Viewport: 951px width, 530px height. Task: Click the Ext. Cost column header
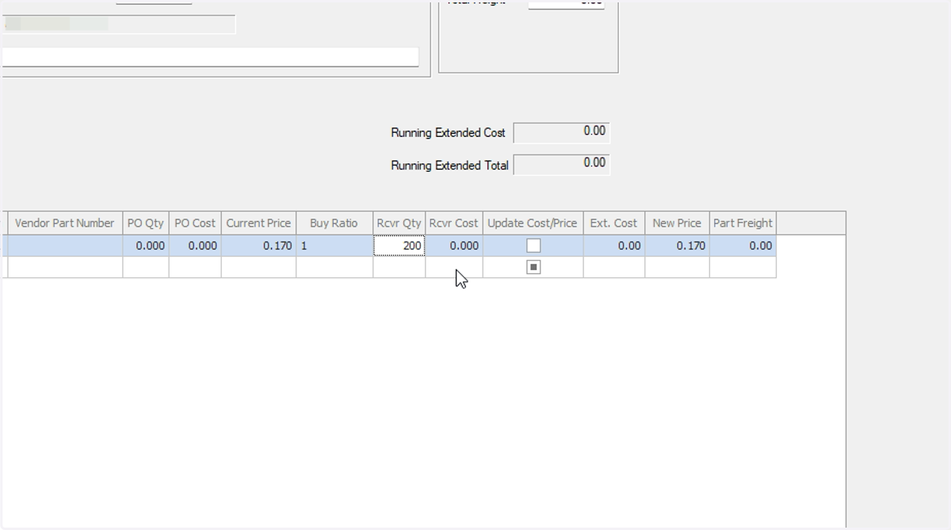tap(614, 223)
